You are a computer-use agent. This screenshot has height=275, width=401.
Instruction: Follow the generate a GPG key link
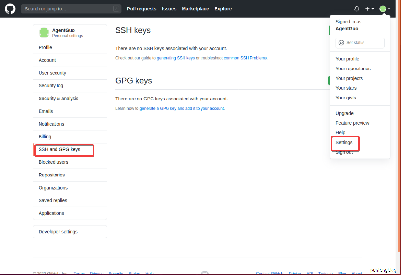tap(182, 108)
